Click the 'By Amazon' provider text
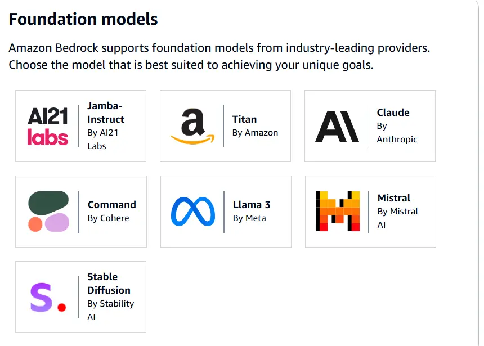Screen dimensions: 484x346 point(255,133)
